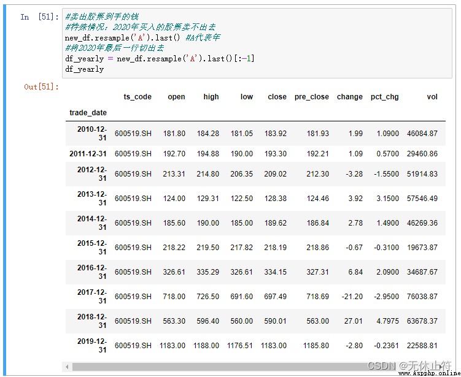Click the pre_close column header
The image size is (461, 377).
(x=312, y=97)
